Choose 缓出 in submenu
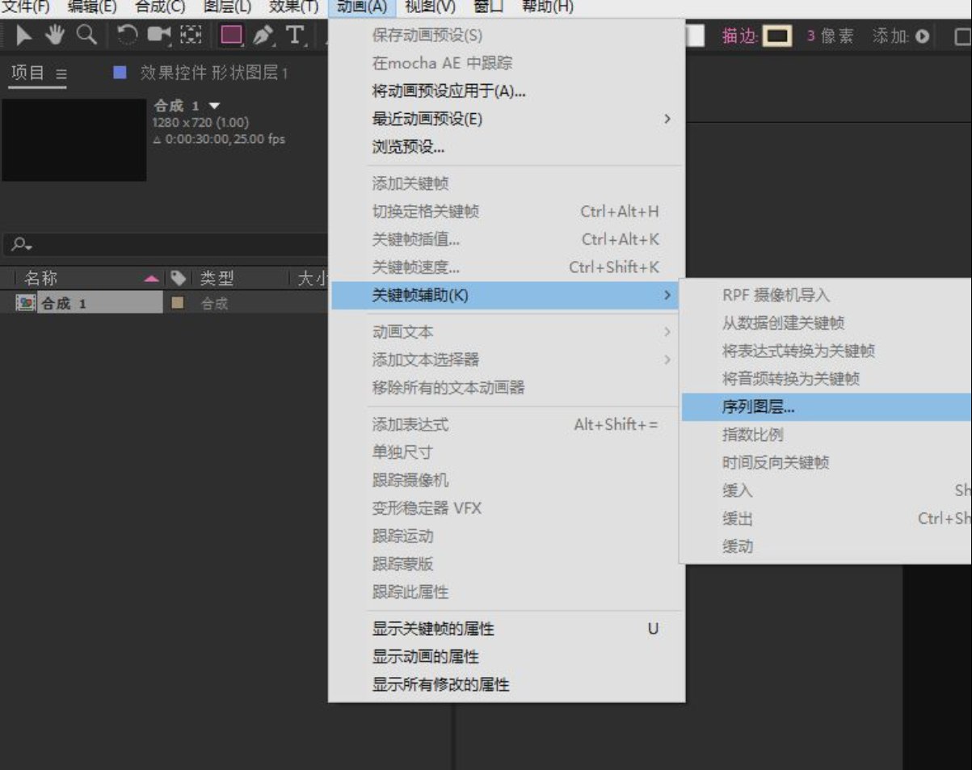 click(x=827, y=519)
